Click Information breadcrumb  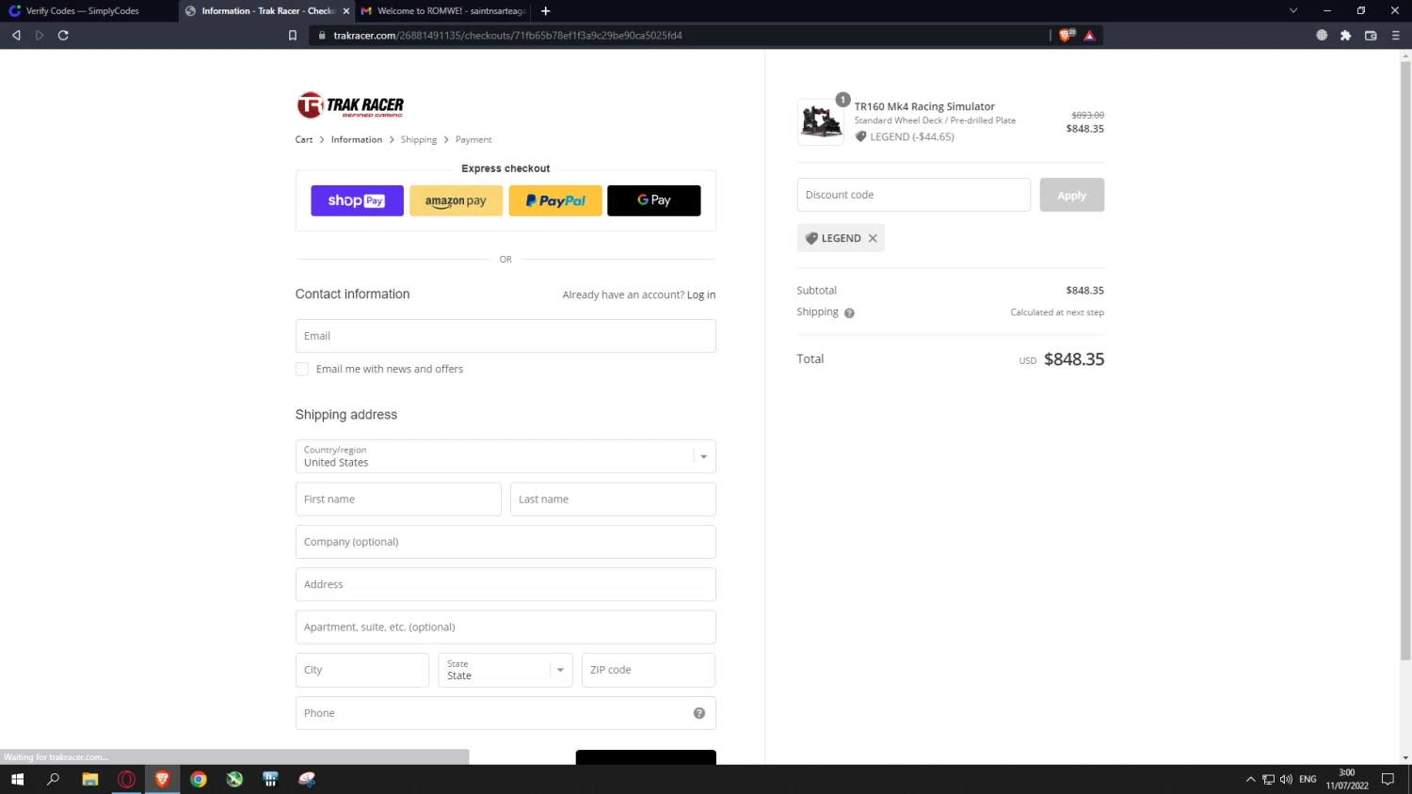357,139
